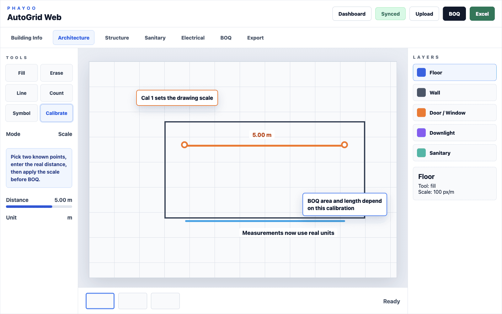Go to the Sanitary tab

(155, 38)
